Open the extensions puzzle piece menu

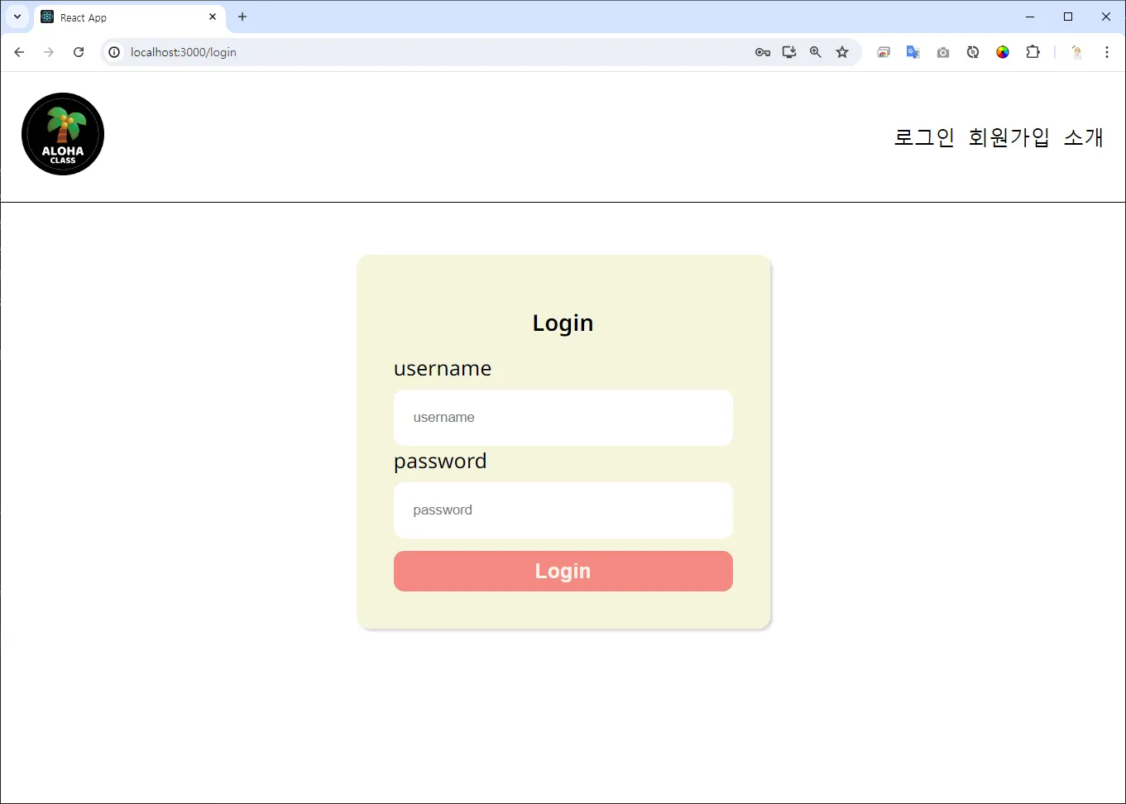[x=1033, y=52]
